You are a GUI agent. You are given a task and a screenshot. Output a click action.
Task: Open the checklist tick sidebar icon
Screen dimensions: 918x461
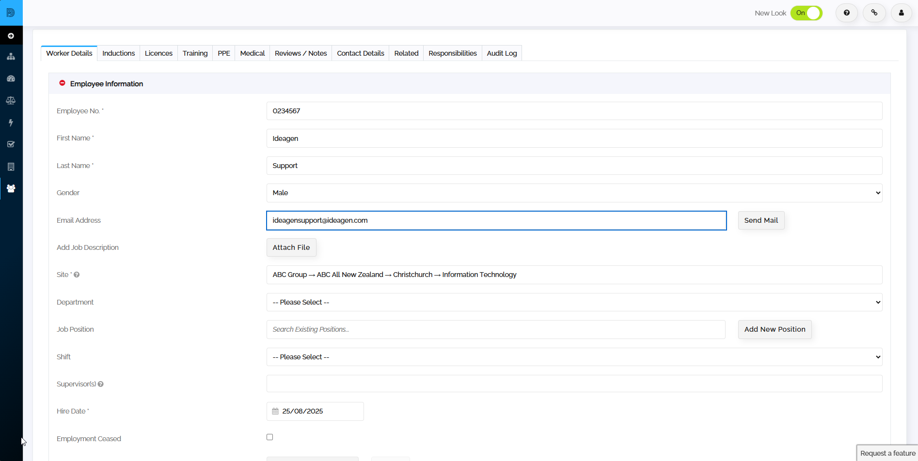point(11,144)
